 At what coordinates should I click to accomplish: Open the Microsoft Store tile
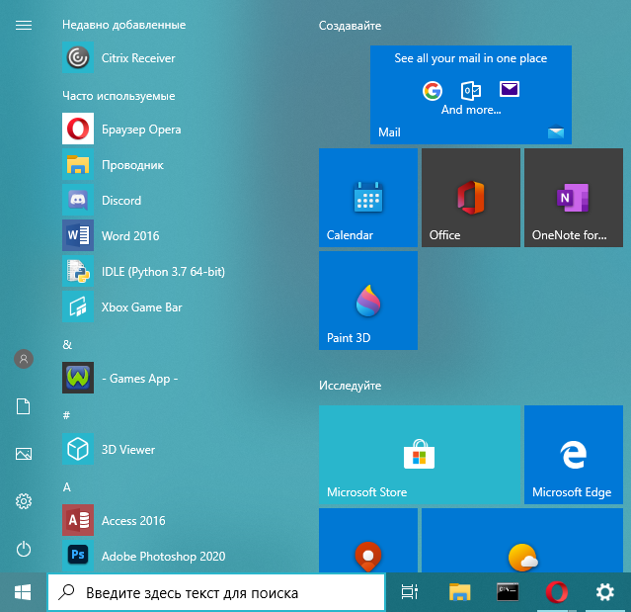pyautogui.click(x=420, y=455)
